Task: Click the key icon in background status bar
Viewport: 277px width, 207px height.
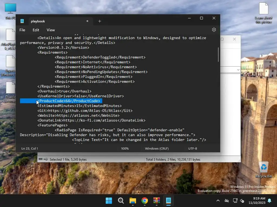Action: click(x=46, y=159)
